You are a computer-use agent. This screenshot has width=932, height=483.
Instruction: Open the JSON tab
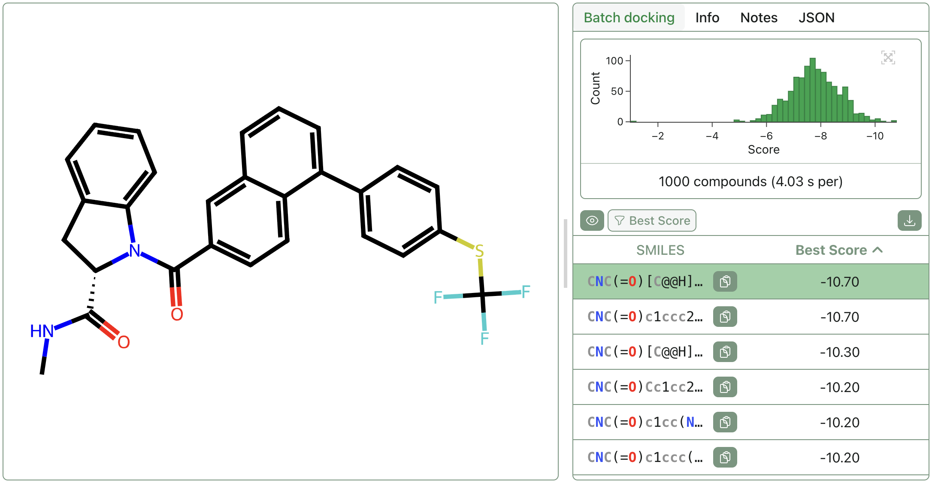coord(816,18)
